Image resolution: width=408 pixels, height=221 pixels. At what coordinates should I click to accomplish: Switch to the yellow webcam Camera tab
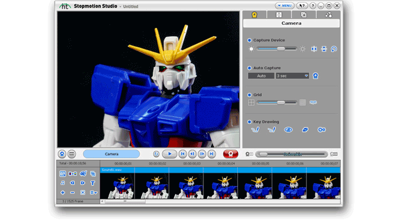point(255,15)
